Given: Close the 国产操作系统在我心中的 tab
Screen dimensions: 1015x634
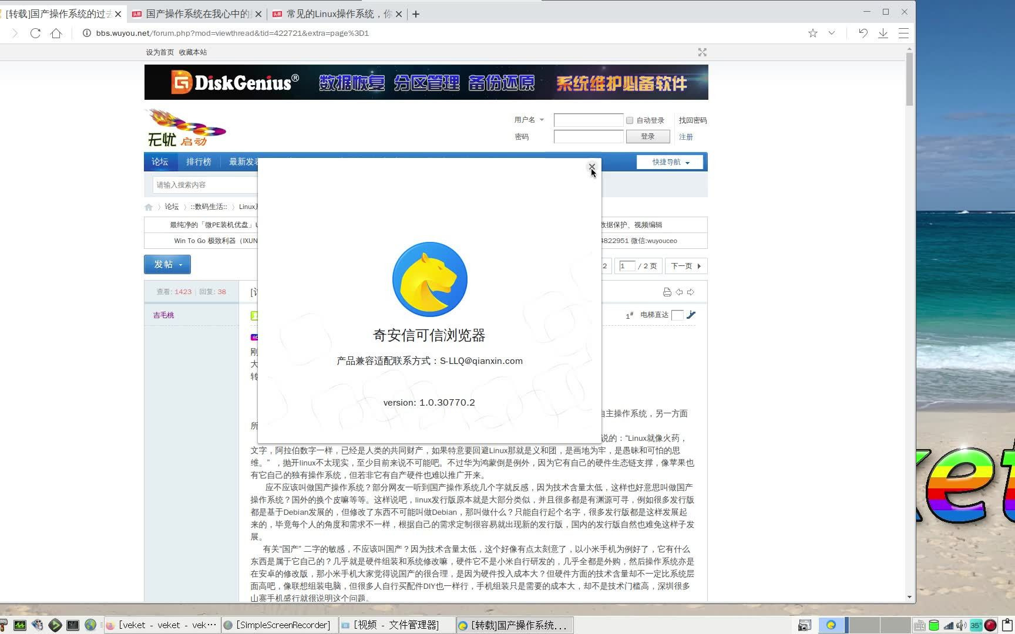Looking at the screenshot, I should [258, 14].
